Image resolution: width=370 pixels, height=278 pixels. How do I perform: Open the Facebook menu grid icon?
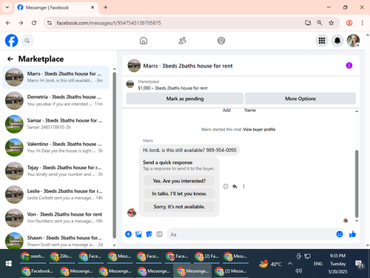[x=322, y=41]
